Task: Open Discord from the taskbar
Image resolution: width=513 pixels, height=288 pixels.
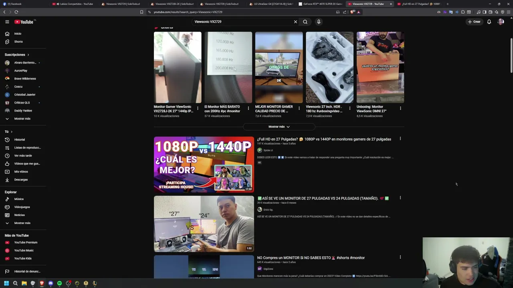Action: (x=50, y=283)
